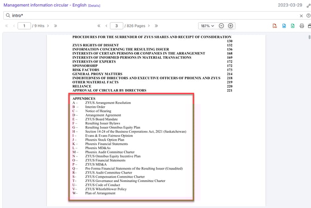Click 'ZYUS Compensation Committee Charter' line
This screenshot has width=311, height=208.
tap(115, 176)
